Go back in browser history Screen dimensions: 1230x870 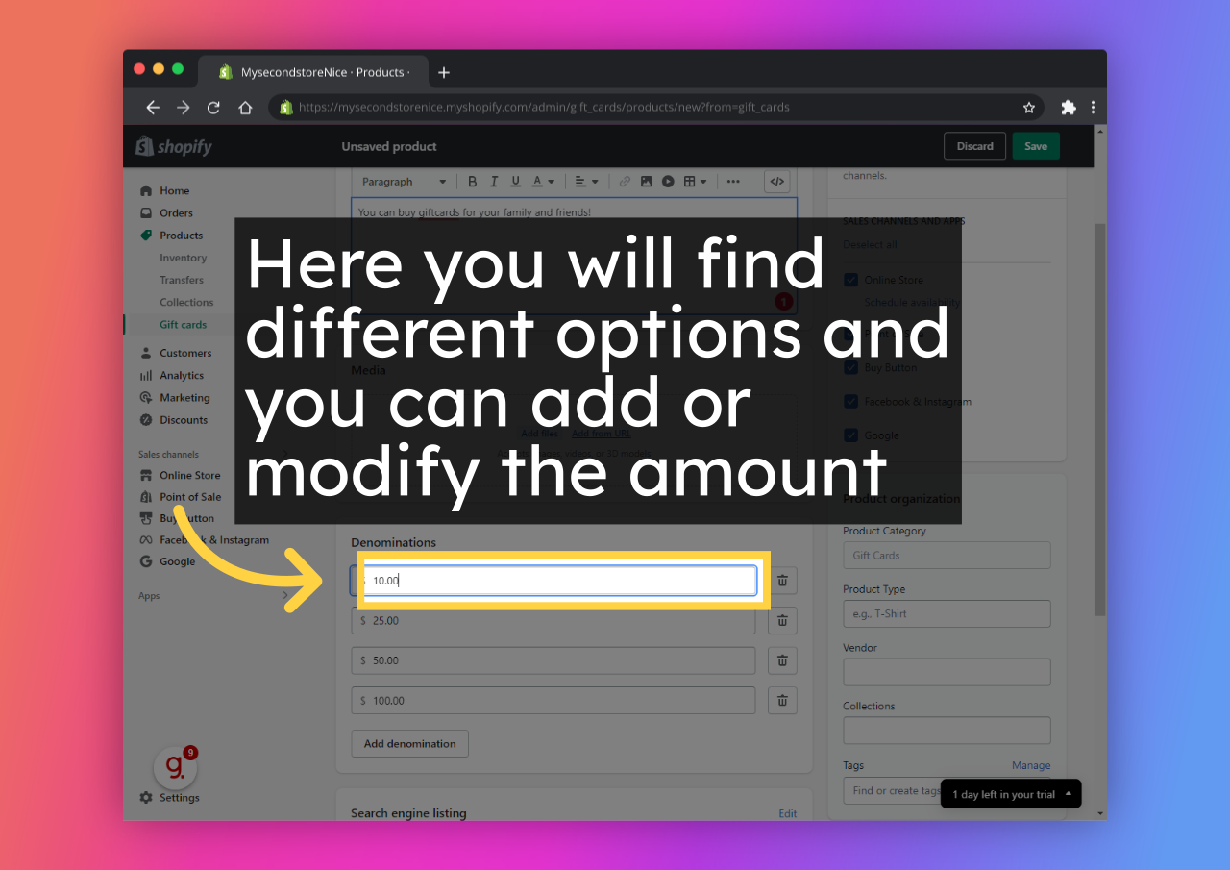[x=152, y=108]
